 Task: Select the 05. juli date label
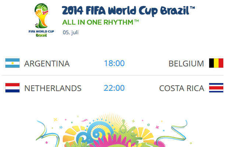[x=70, y=32]
